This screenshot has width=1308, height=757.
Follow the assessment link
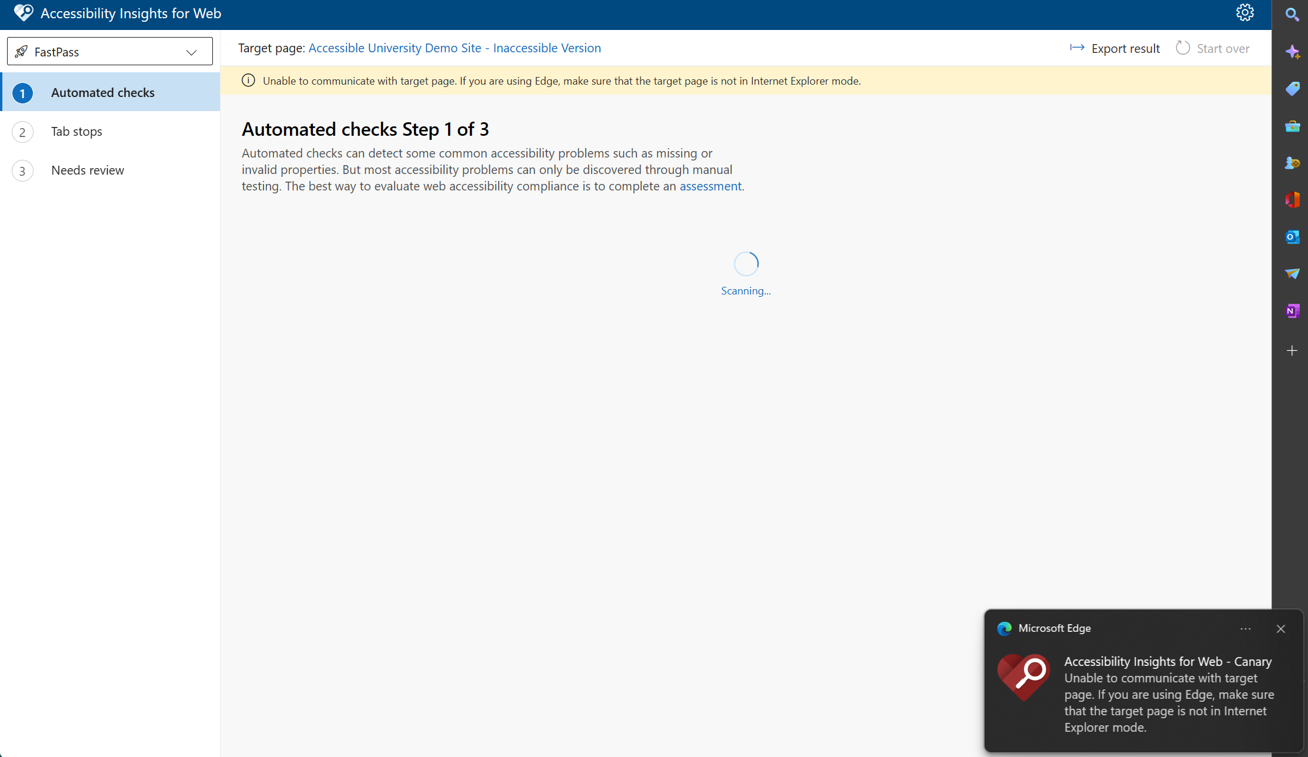(710, 186)
